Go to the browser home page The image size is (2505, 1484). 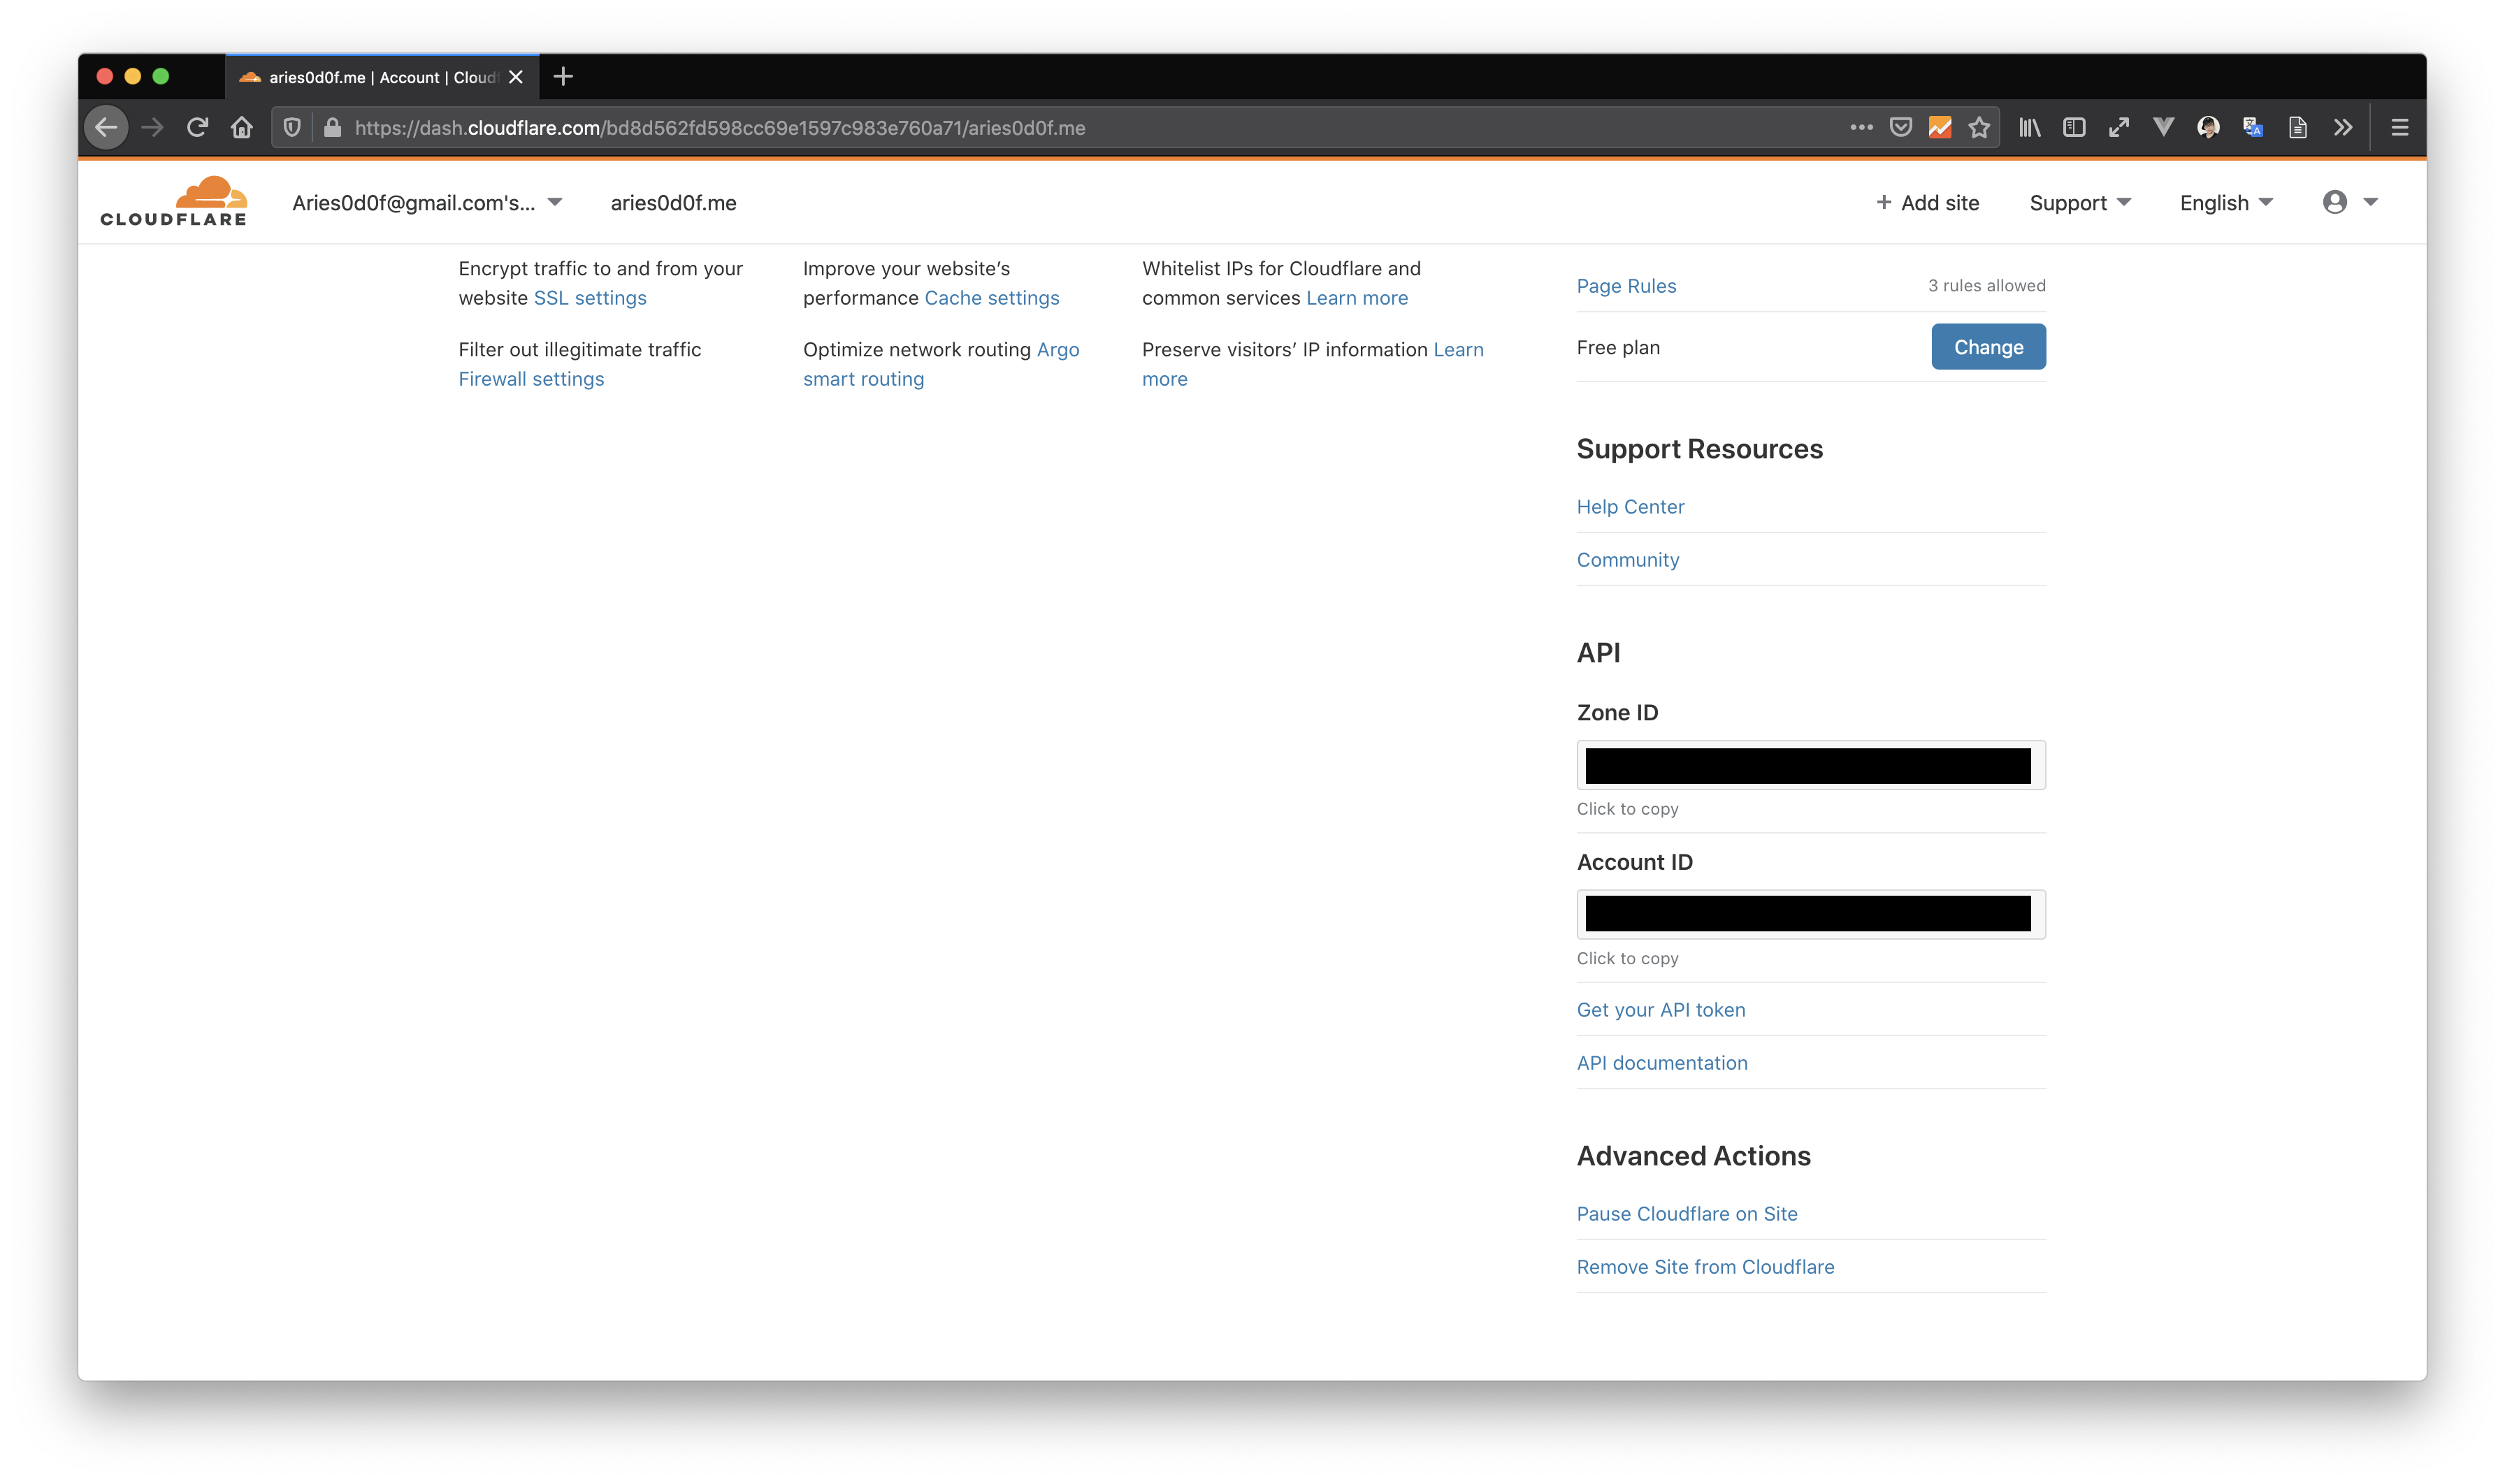pos(242,128)
